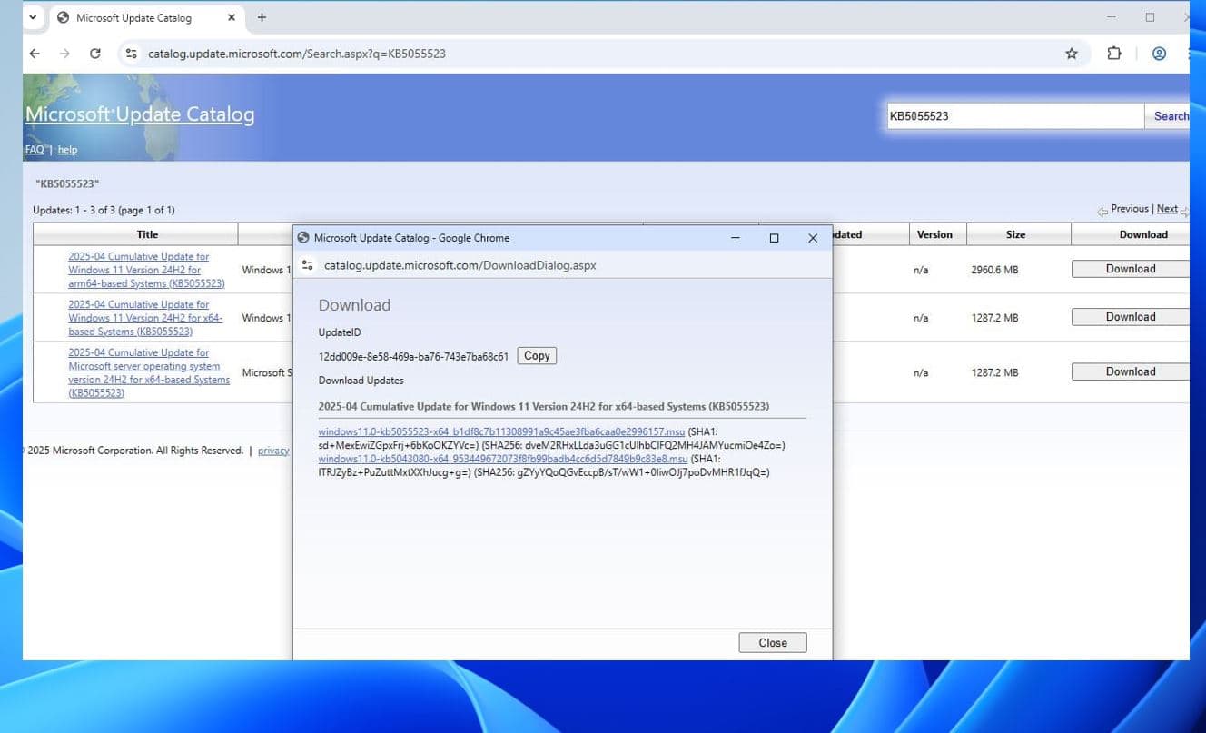The height and width of the screenshot is (733, 1206).
Task: View site information icon in address bar
Action: click(132, 54)
